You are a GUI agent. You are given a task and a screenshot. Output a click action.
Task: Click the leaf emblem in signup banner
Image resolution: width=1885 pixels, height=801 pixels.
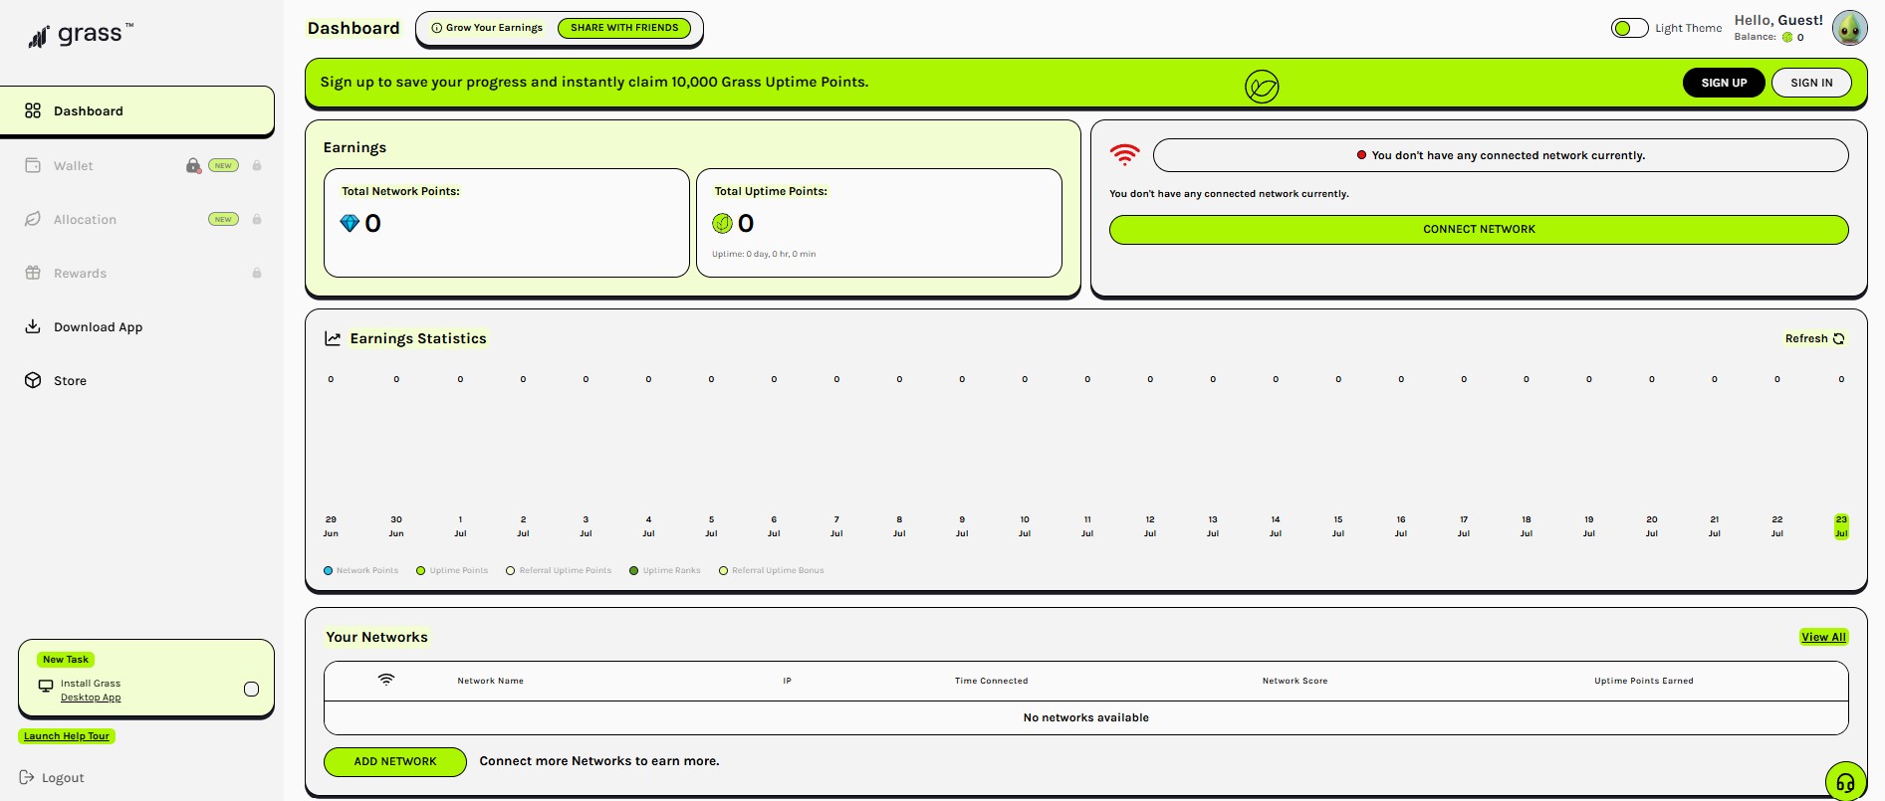(1262, 87)
